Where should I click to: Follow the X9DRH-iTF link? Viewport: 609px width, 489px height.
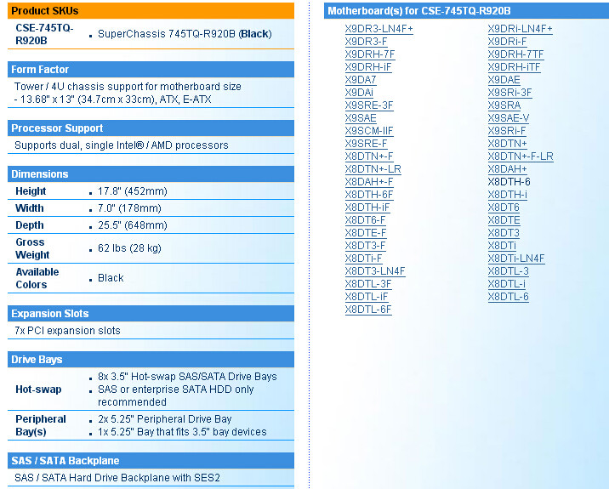tap(514, 67)
